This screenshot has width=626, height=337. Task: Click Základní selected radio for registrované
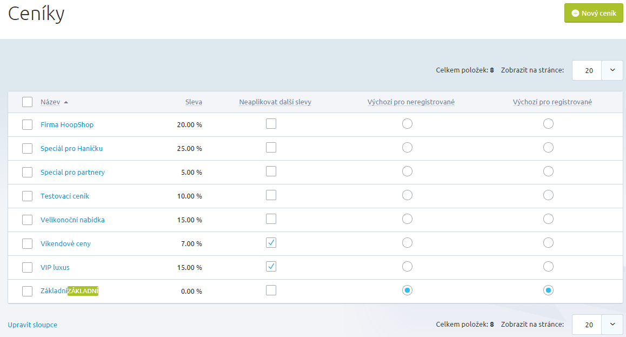[548, 290]
